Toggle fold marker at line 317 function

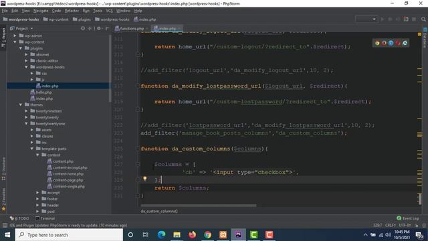(x=138, y=86)
